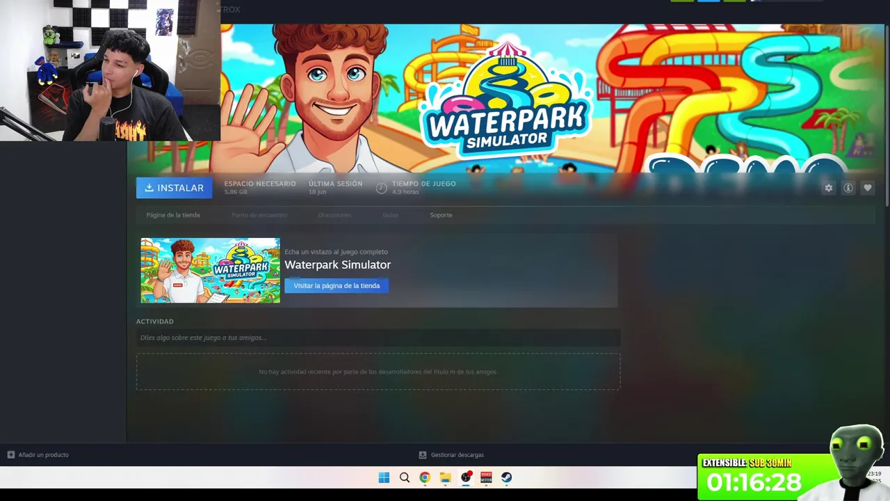Click the plus icon beside Añadir un producto
The image size is (890, 501).
tap(10, 454)
